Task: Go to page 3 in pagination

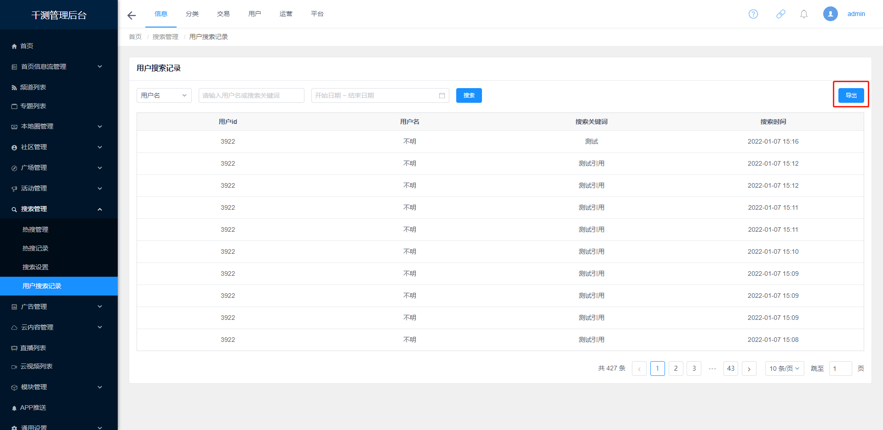Action: click(694, 369)
